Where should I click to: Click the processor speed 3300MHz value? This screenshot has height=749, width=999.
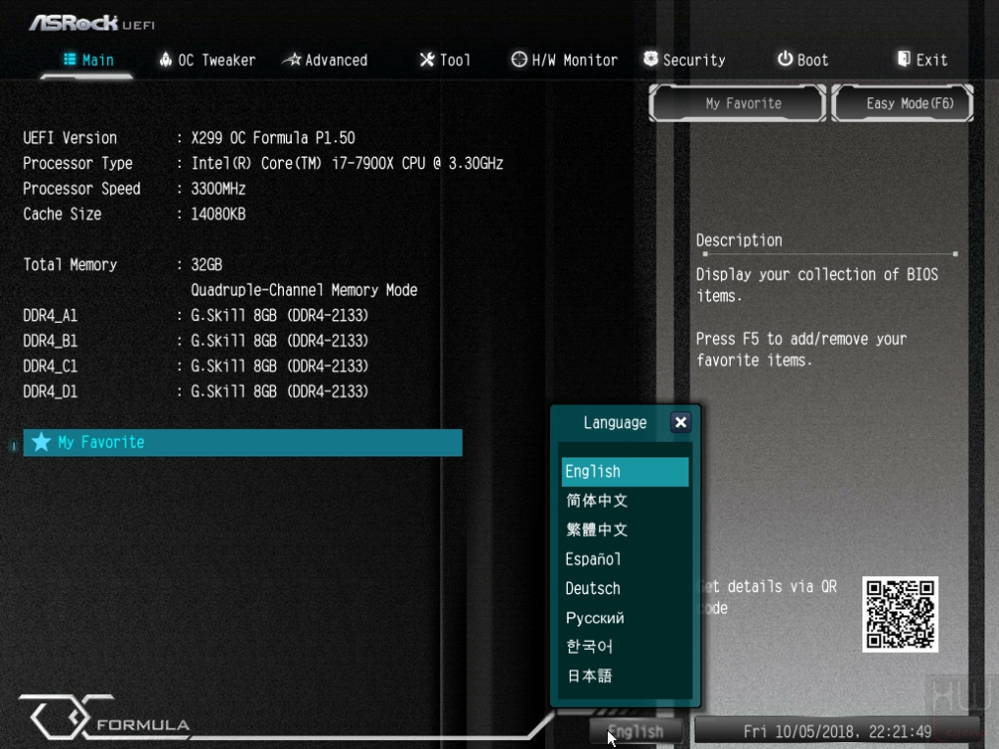coord(218,189)
